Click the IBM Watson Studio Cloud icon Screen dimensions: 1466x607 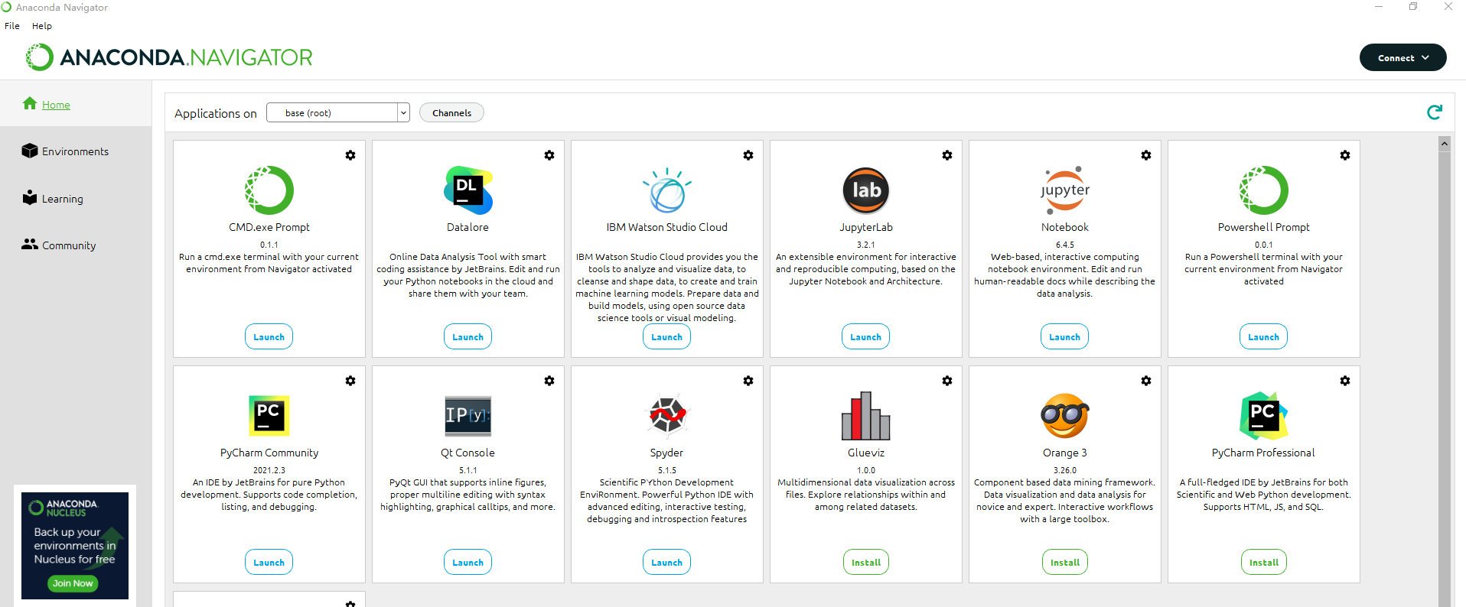pos(667,190)
